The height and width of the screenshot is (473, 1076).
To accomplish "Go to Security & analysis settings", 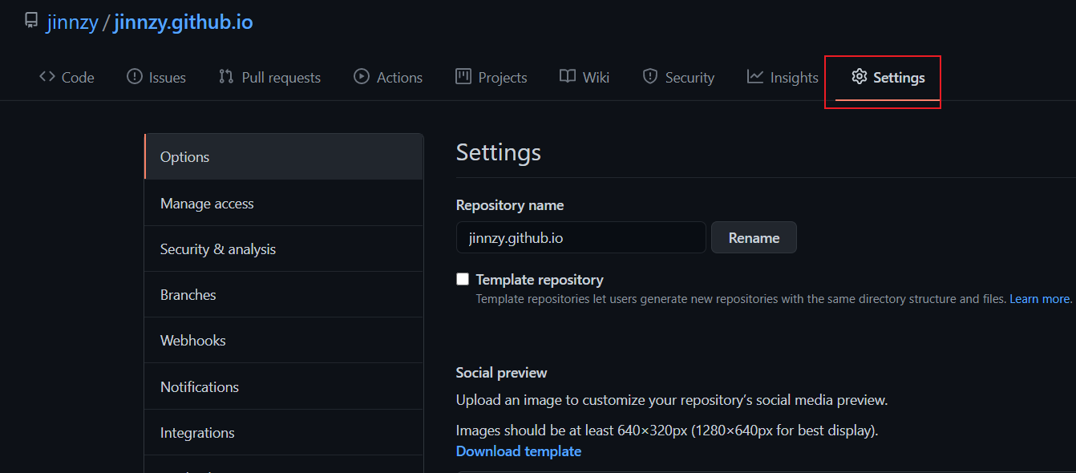I will 218,249.
